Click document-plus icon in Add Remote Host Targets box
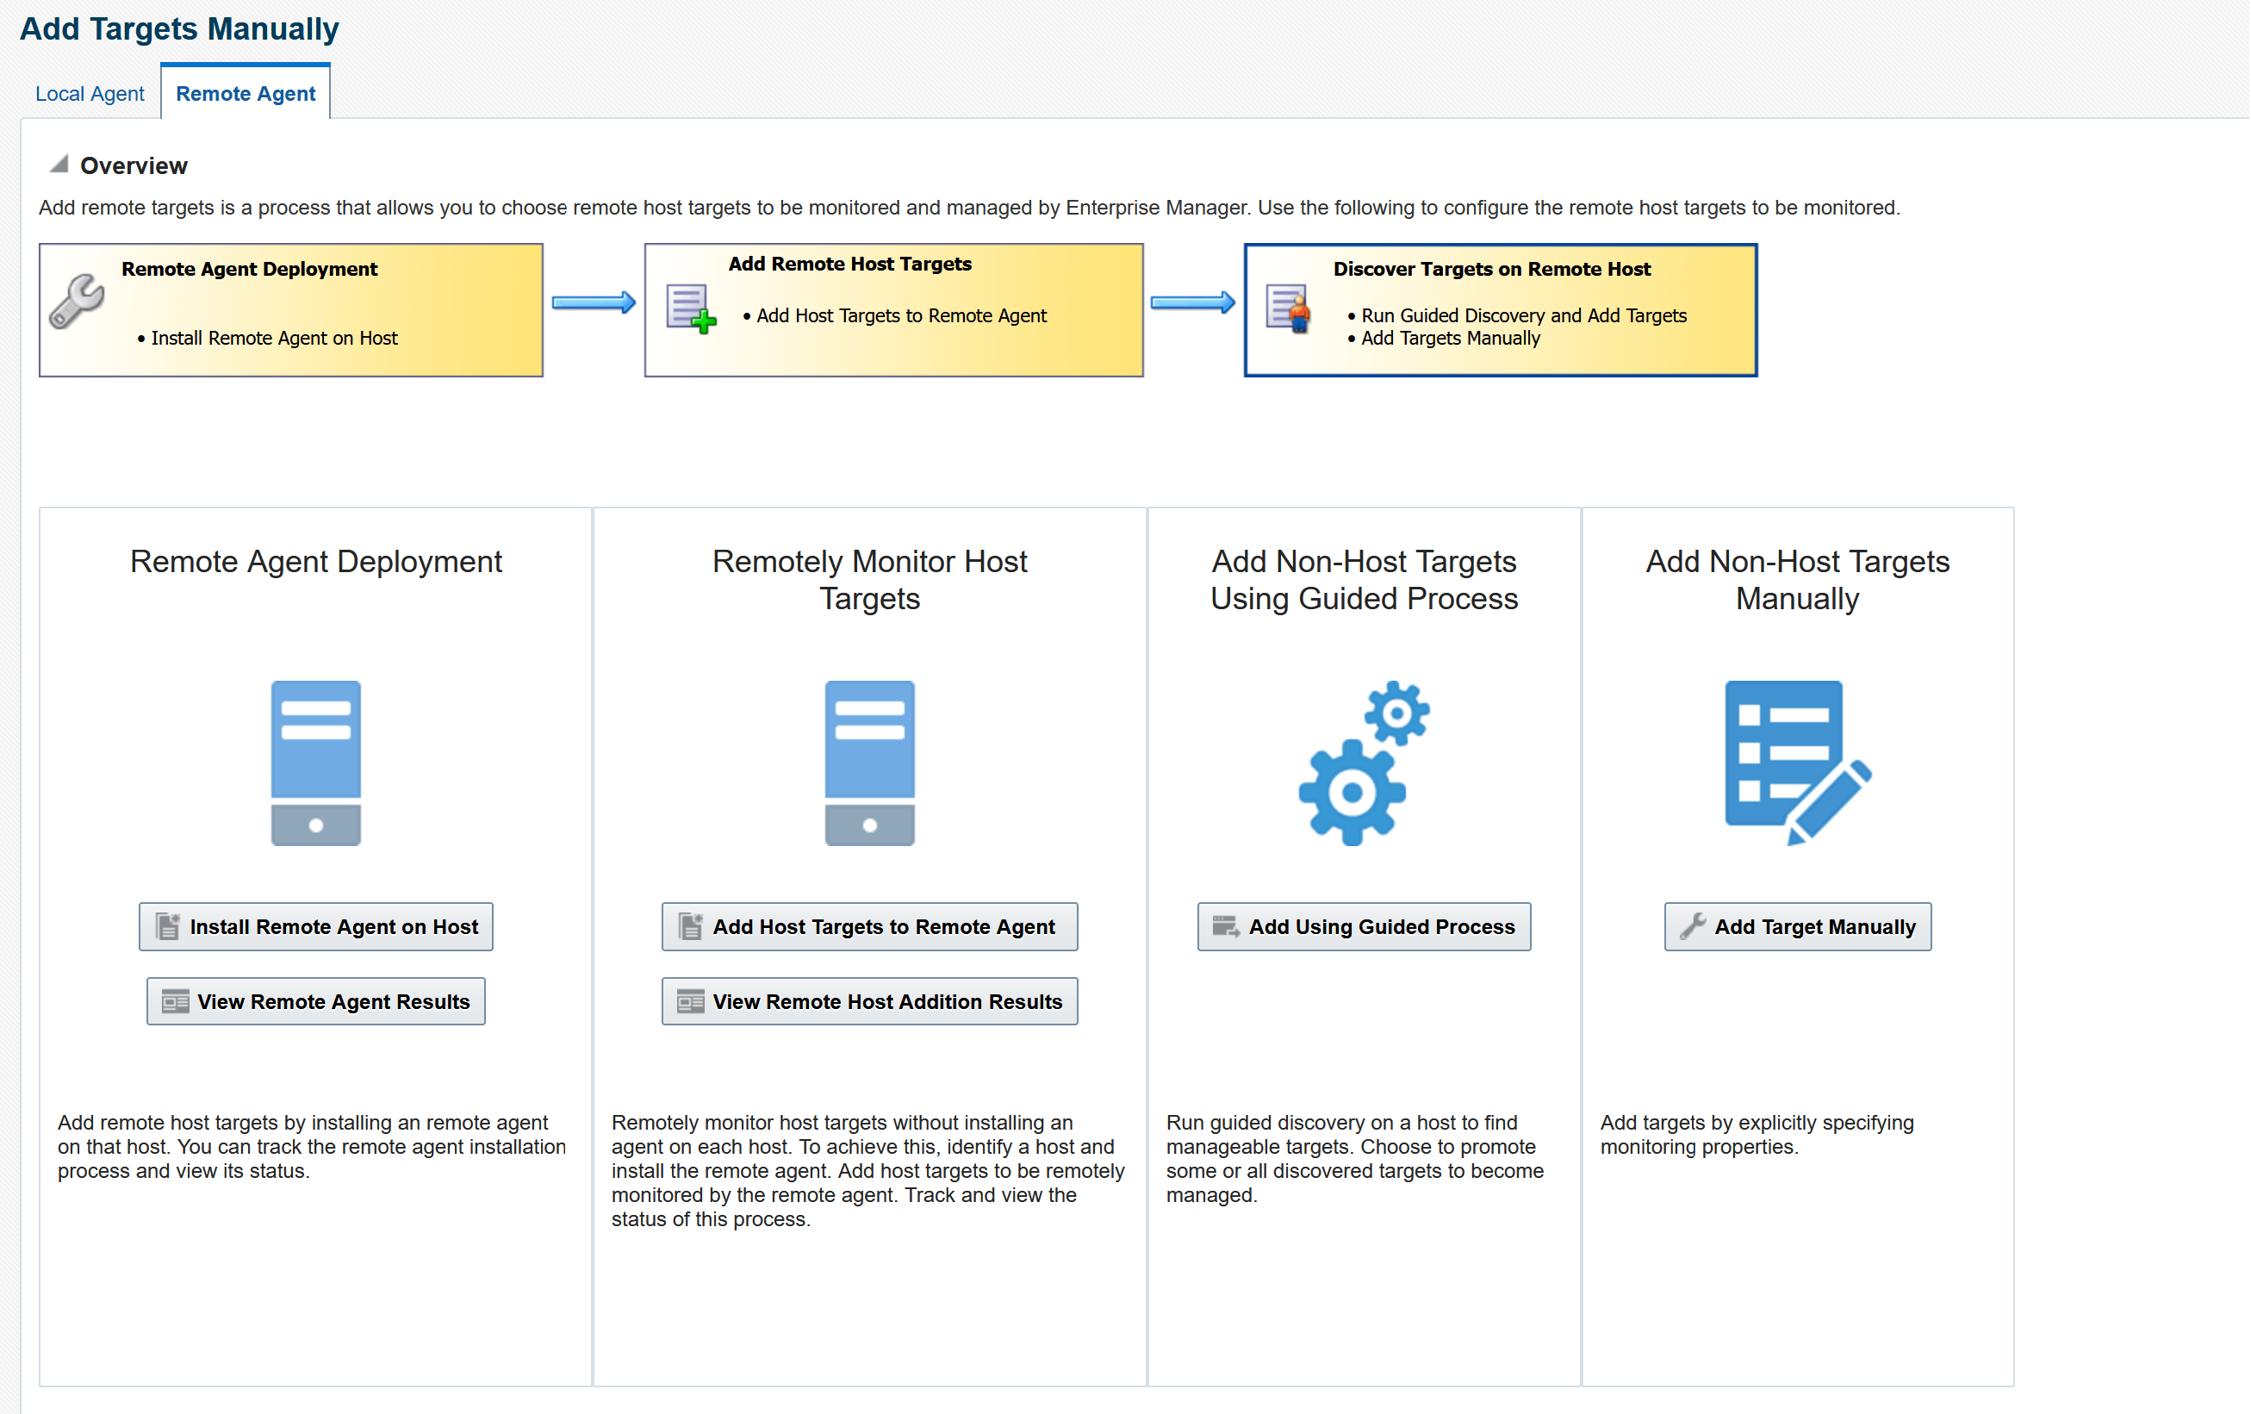 pos(691,308)
